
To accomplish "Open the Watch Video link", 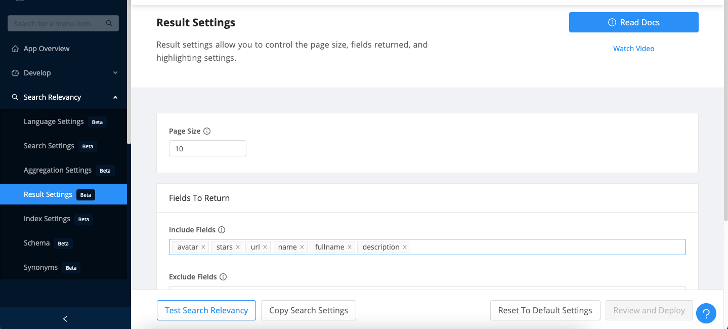I will pyautogui.click(x=633, y=49).
